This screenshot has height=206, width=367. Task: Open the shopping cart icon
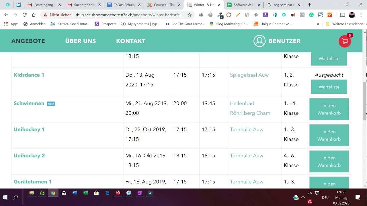[x=345, y=41]
